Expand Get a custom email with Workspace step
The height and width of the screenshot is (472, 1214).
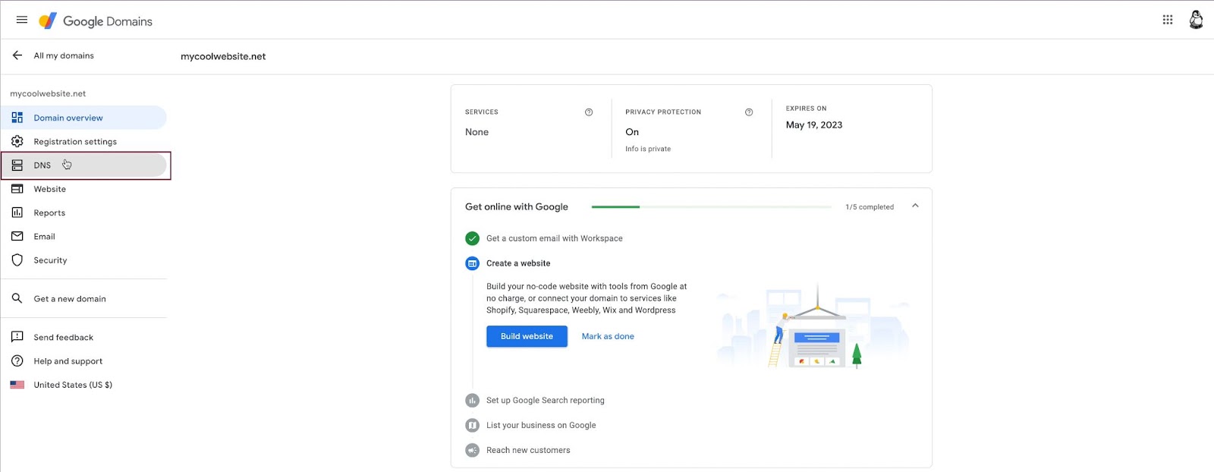point(555,238)
